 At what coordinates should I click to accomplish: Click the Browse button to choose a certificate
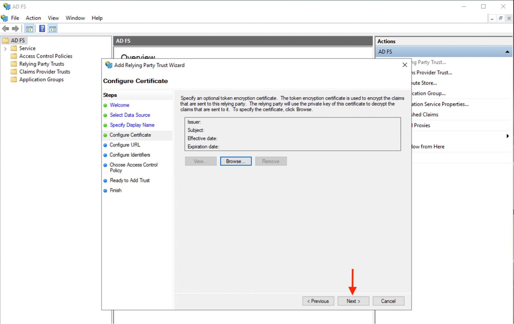(x=236, y=161)
